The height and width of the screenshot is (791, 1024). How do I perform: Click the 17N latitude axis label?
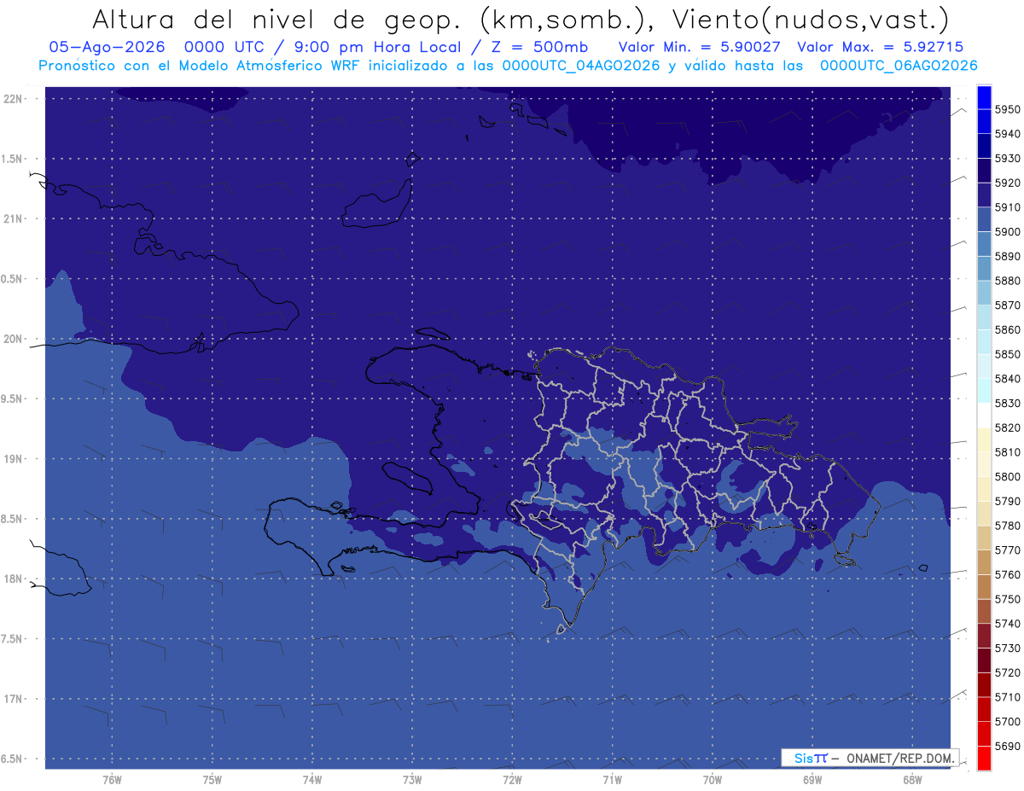pos(15,699)
